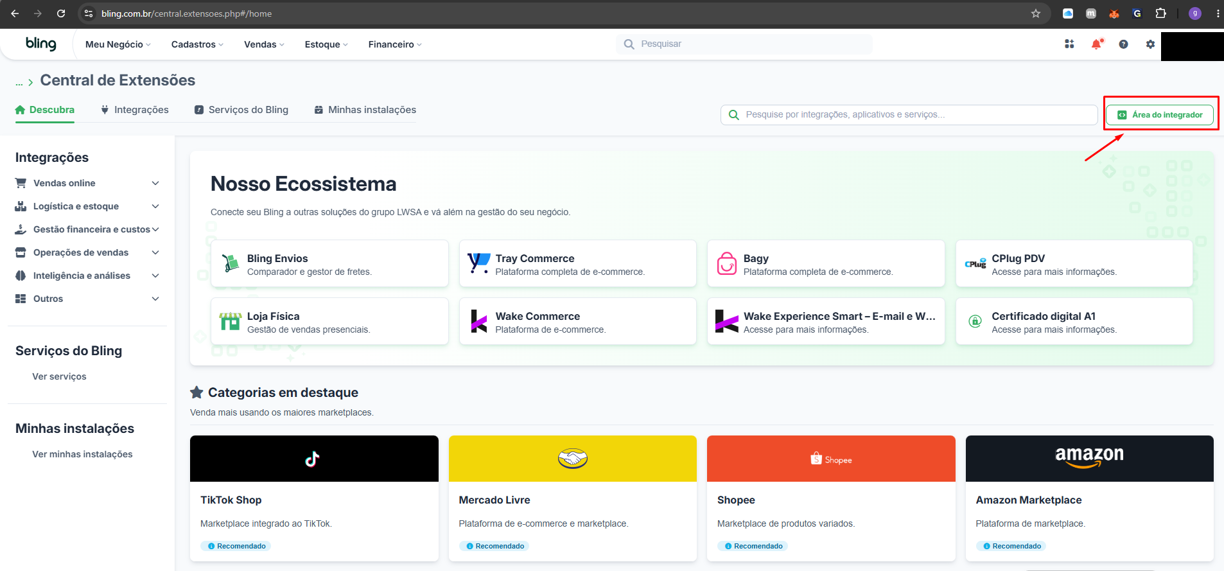Open Ver serviços link
The height and width of the screenshot is (571, 1224).
pyautogui.click(x=59, y=376)
